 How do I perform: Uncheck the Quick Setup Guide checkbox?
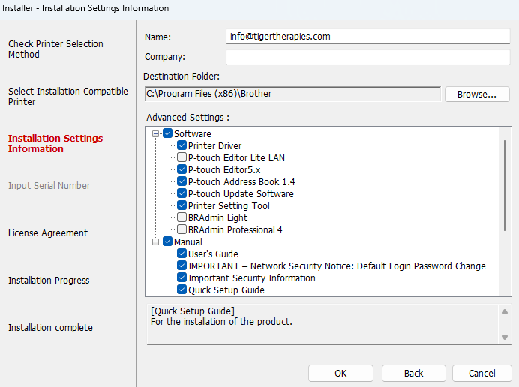[181, 289]
